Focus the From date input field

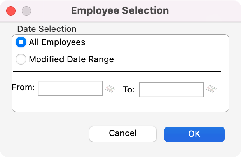tap(70, 88)
